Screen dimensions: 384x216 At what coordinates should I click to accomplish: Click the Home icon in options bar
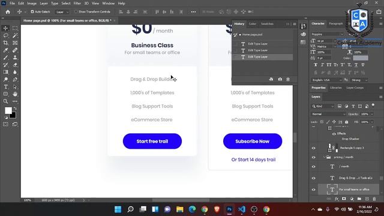(x=8, y=12)
